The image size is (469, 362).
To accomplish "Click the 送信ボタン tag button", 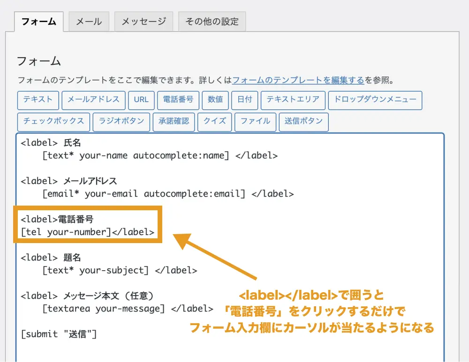I will pos(303,121).
